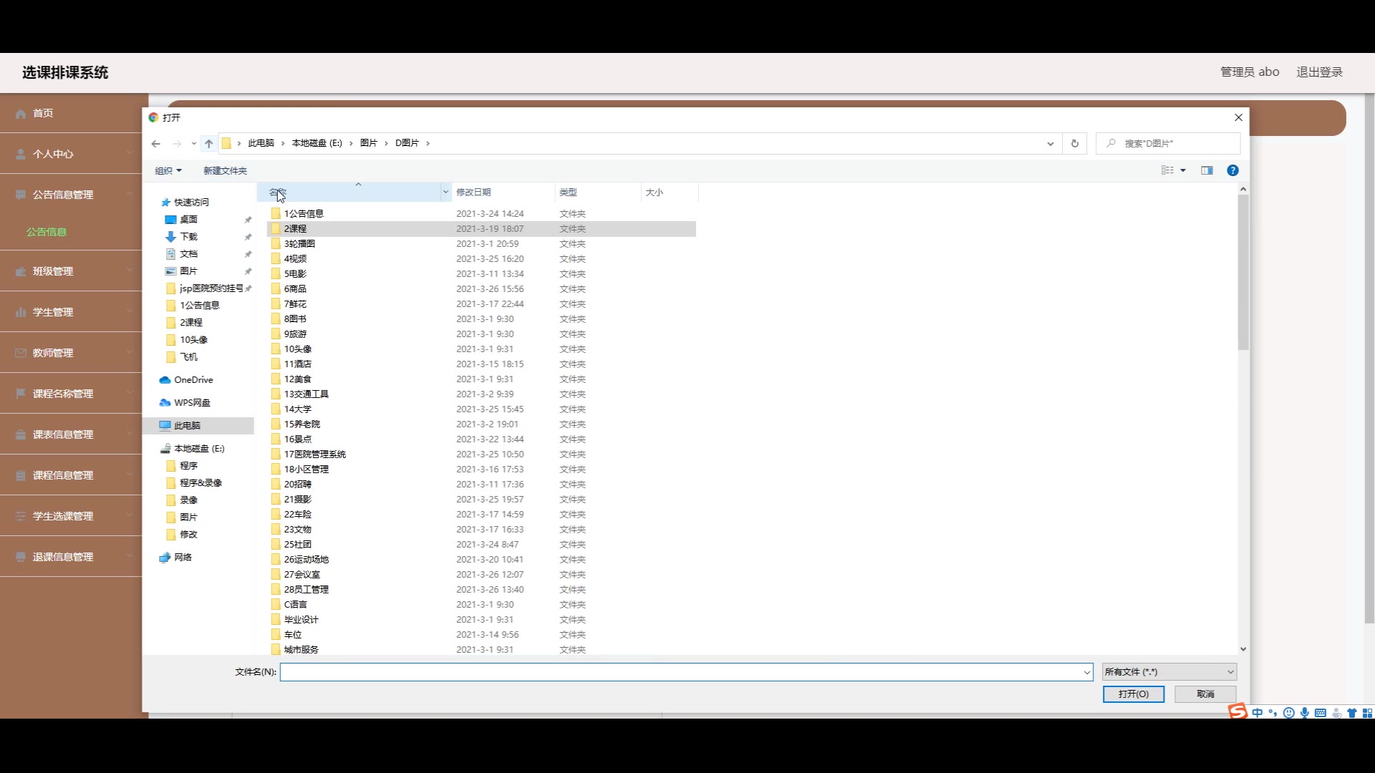Open the Sogou input method icon
1375x773 pixels.
[x=1237, y=711]
